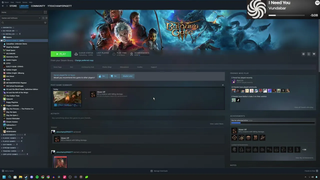
Task: Open friend drpr123 avatar
Action: 233,81
